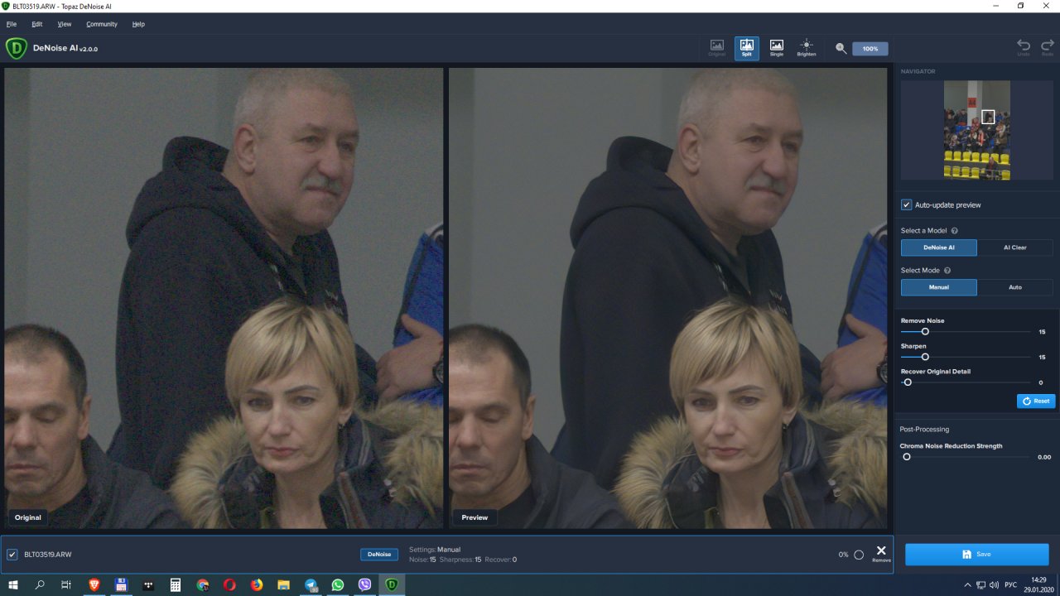Open the File menu
1060x596 pixels.
click(x=12, y=24)
